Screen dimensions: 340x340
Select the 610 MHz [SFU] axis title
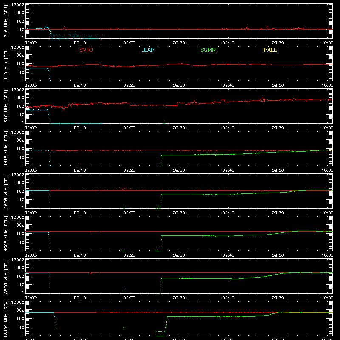pos(6,106)
